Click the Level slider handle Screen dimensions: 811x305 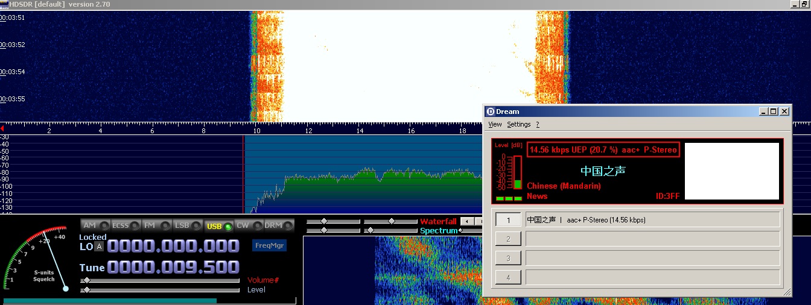86,290
